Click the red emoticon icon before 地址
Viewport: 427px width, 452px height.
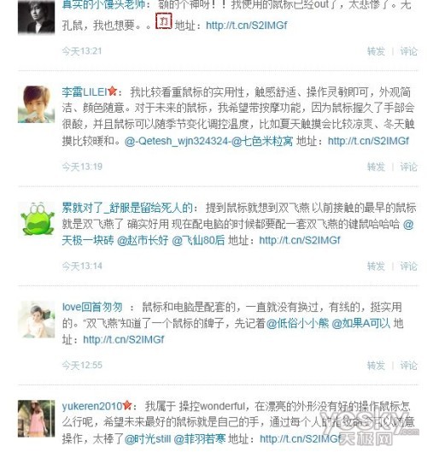(164, 21)
